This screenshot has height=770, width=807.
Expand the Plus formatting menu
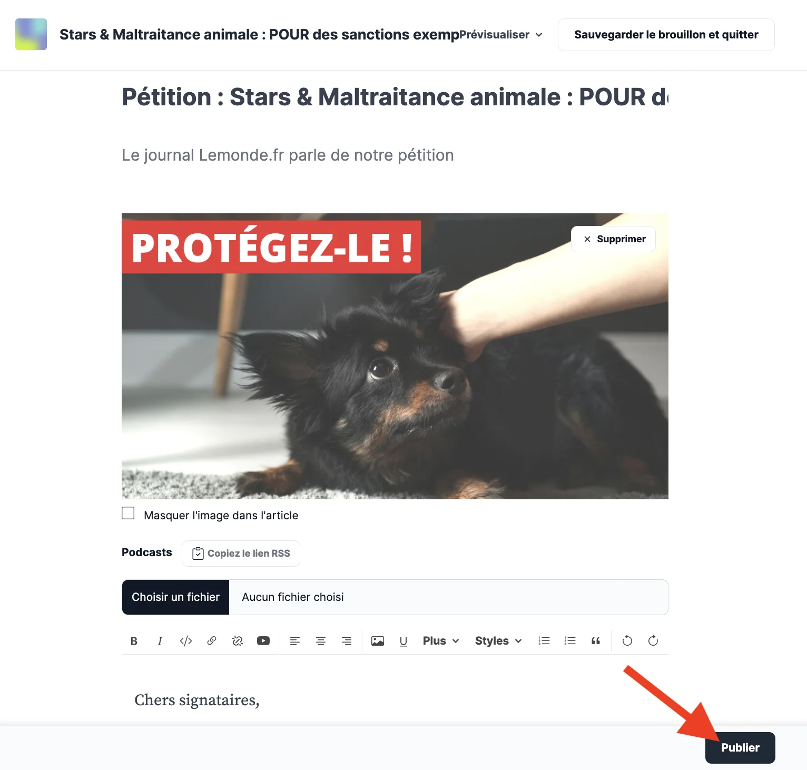pos(441,641)
